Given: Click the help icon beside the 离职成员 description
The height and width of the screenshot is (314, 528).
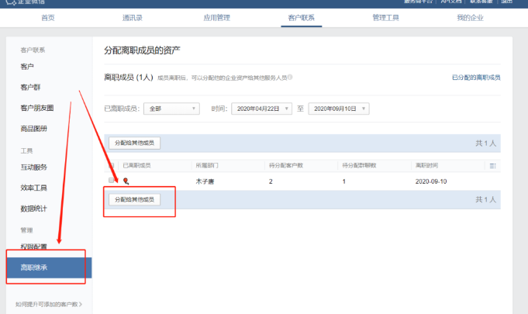Looking at the screenshot, I should [290, 78].
